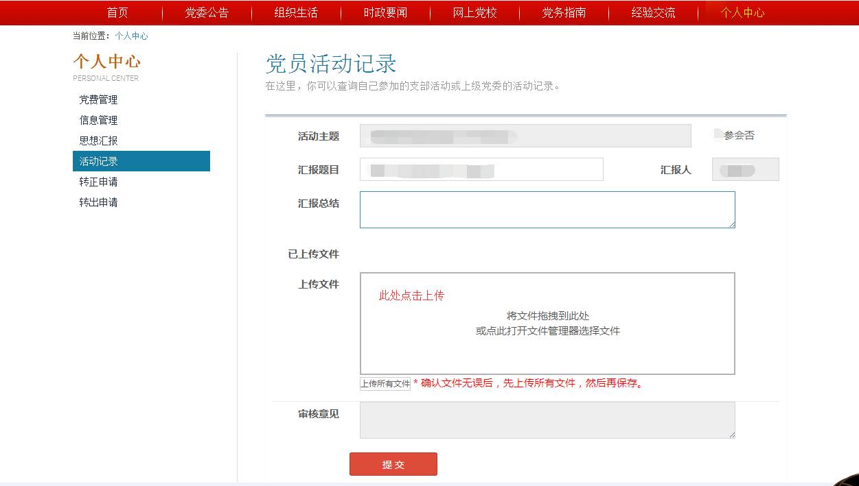Open the 首页 navigation tab
Screen dimensions: 859x486
pos(117,12)
